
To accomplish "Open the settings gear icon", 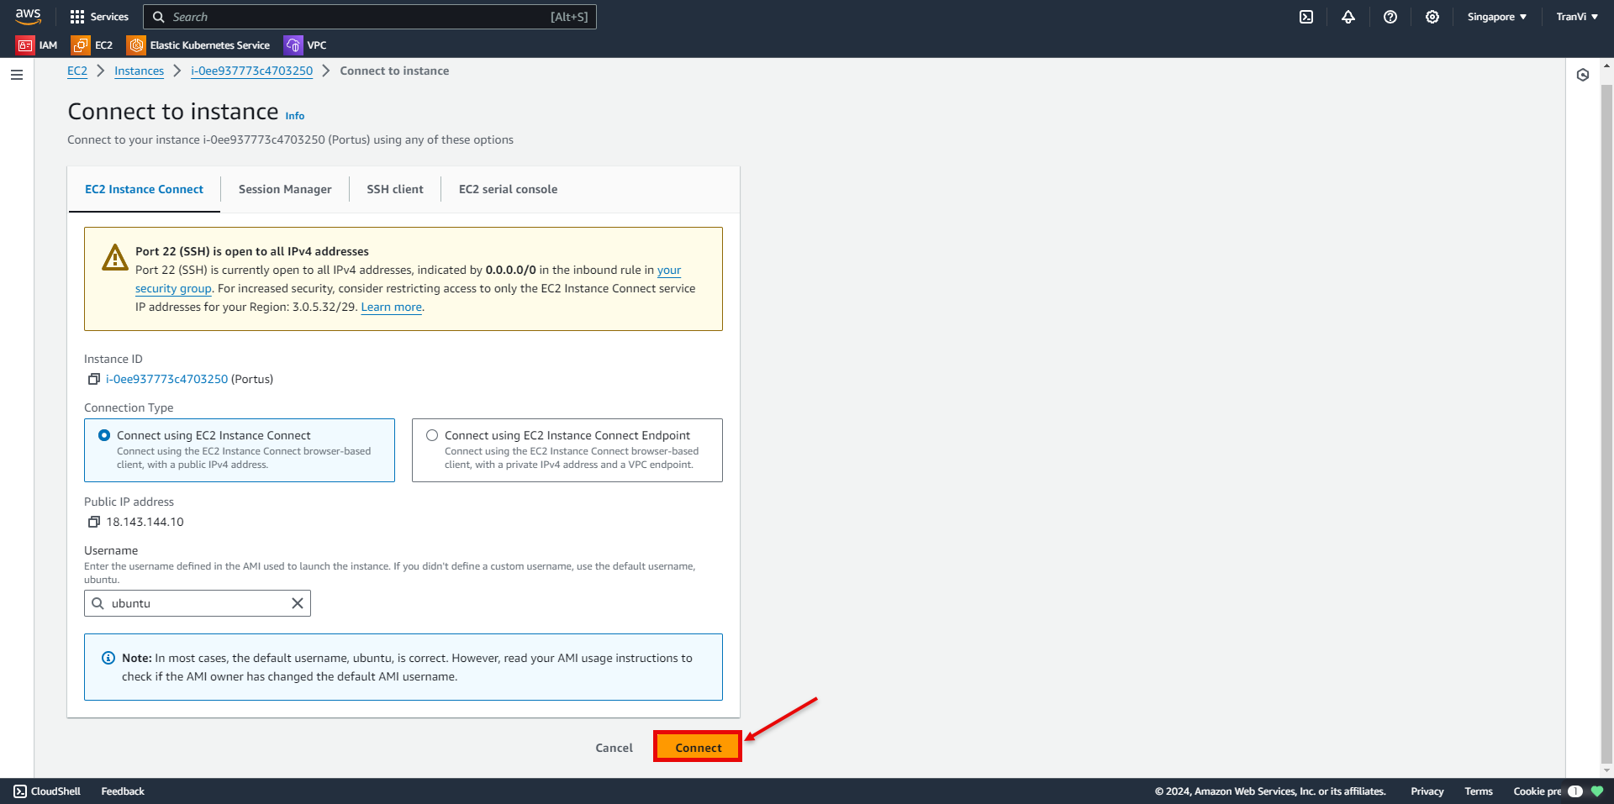I will 1432,17.
